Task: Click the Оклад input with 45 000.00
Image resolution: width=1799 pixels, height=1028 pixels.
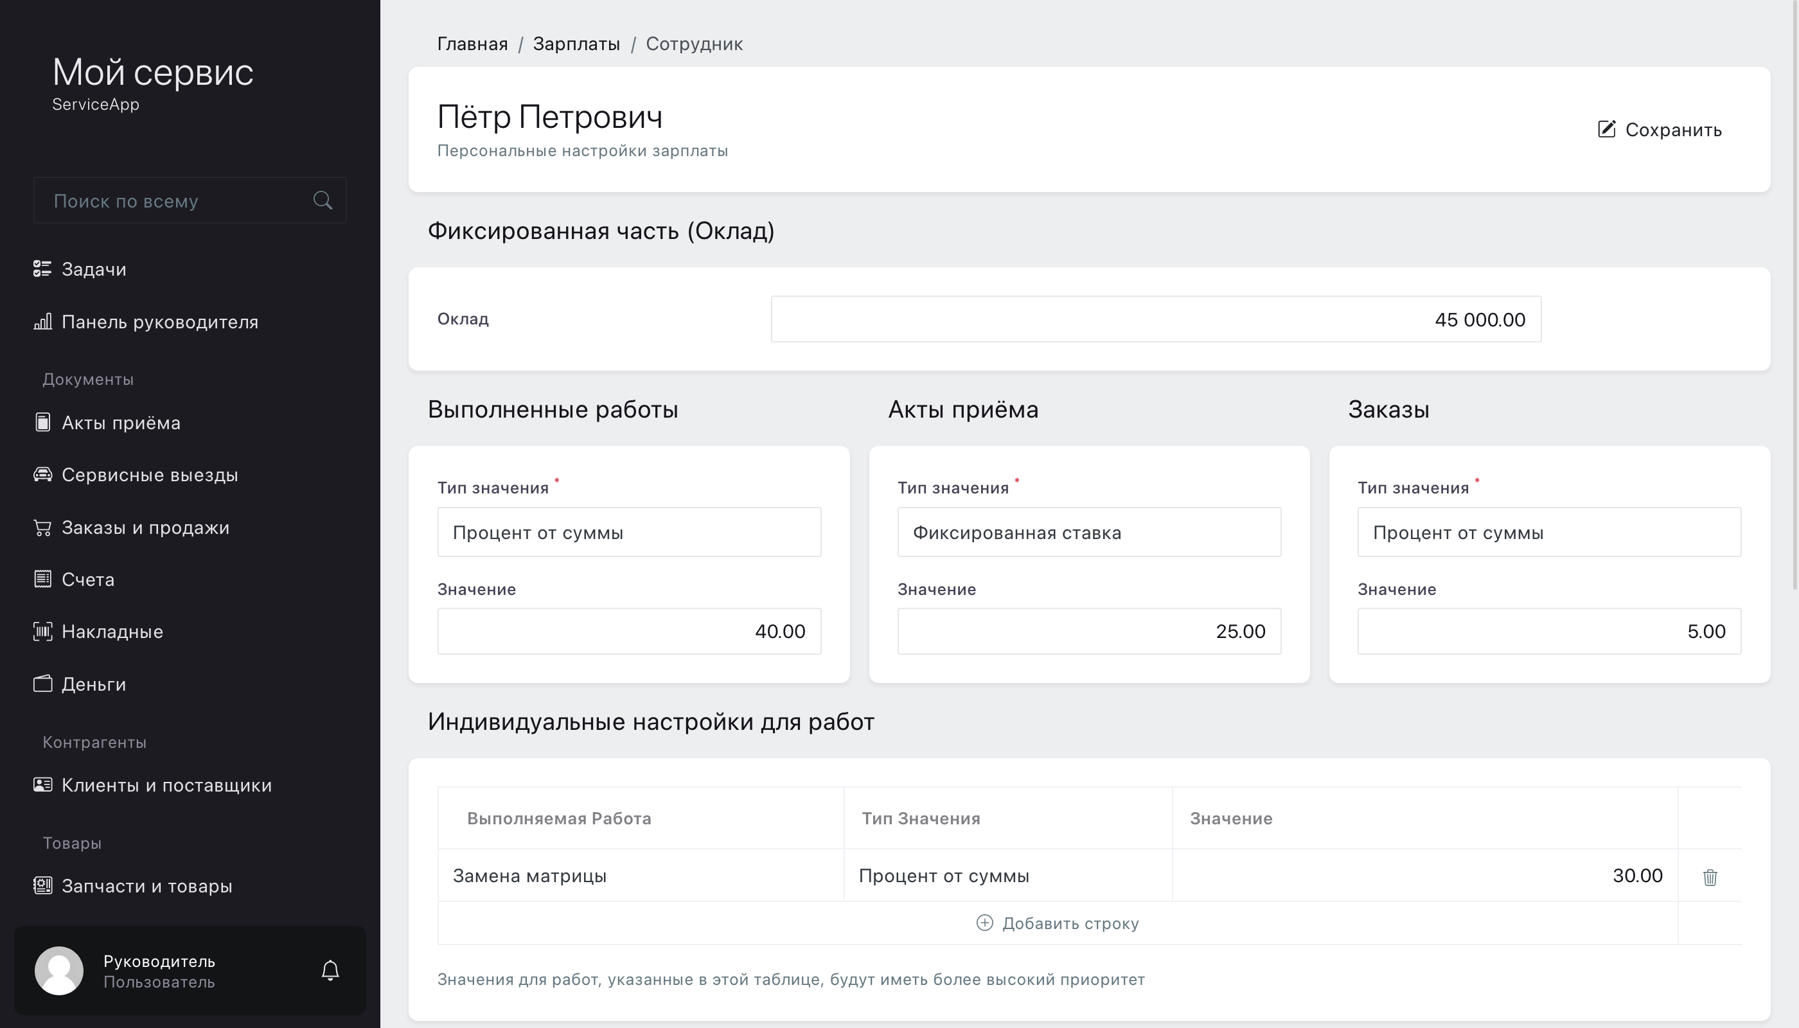Action: [1156, 319]
